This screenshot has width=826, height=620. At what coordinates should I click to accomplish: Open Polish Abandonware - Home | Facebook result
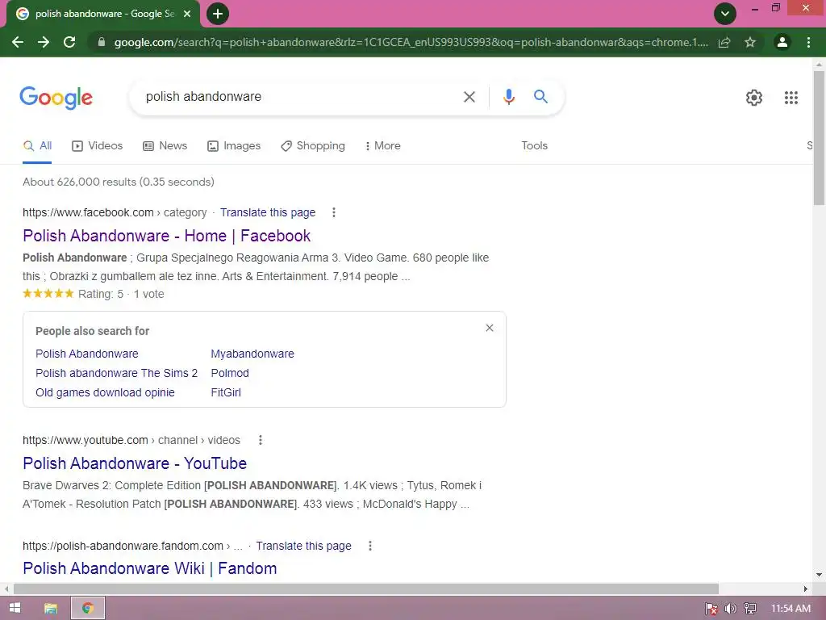pos(166,236)
